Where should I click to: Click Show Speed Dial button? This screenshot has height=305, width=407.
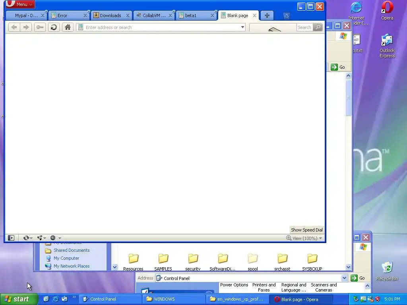[307, 230]
